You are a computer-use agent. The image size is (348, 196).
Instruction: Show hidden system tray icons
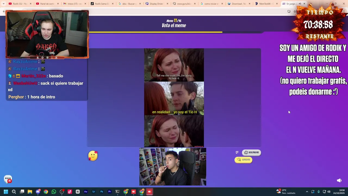pos(307,192)
